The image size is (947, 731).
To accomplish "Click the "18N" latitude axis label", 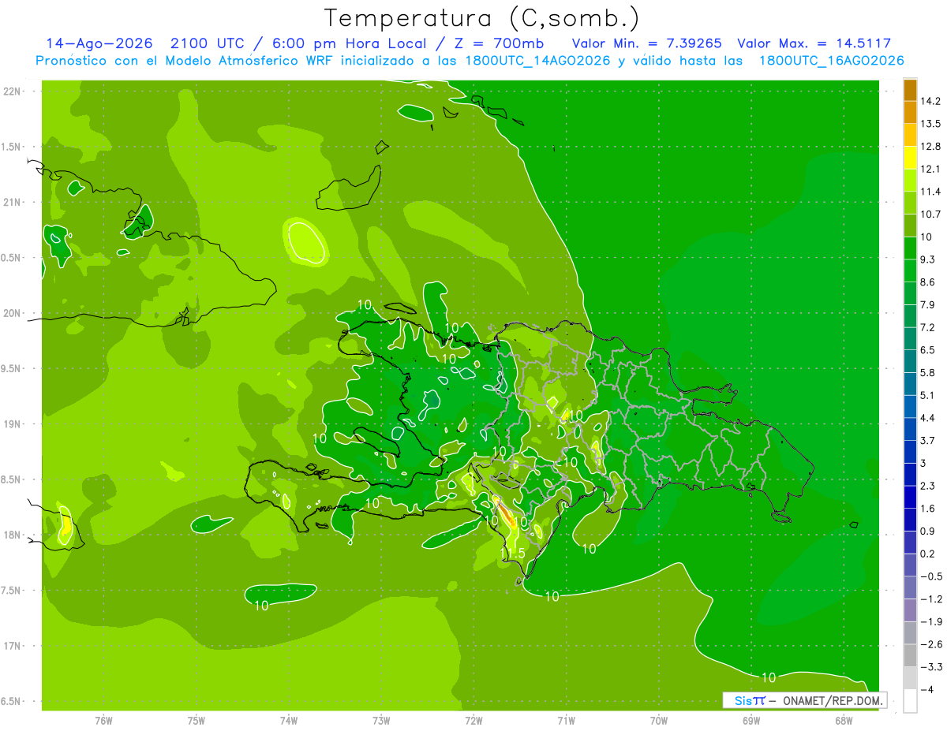I will (12, 535).
